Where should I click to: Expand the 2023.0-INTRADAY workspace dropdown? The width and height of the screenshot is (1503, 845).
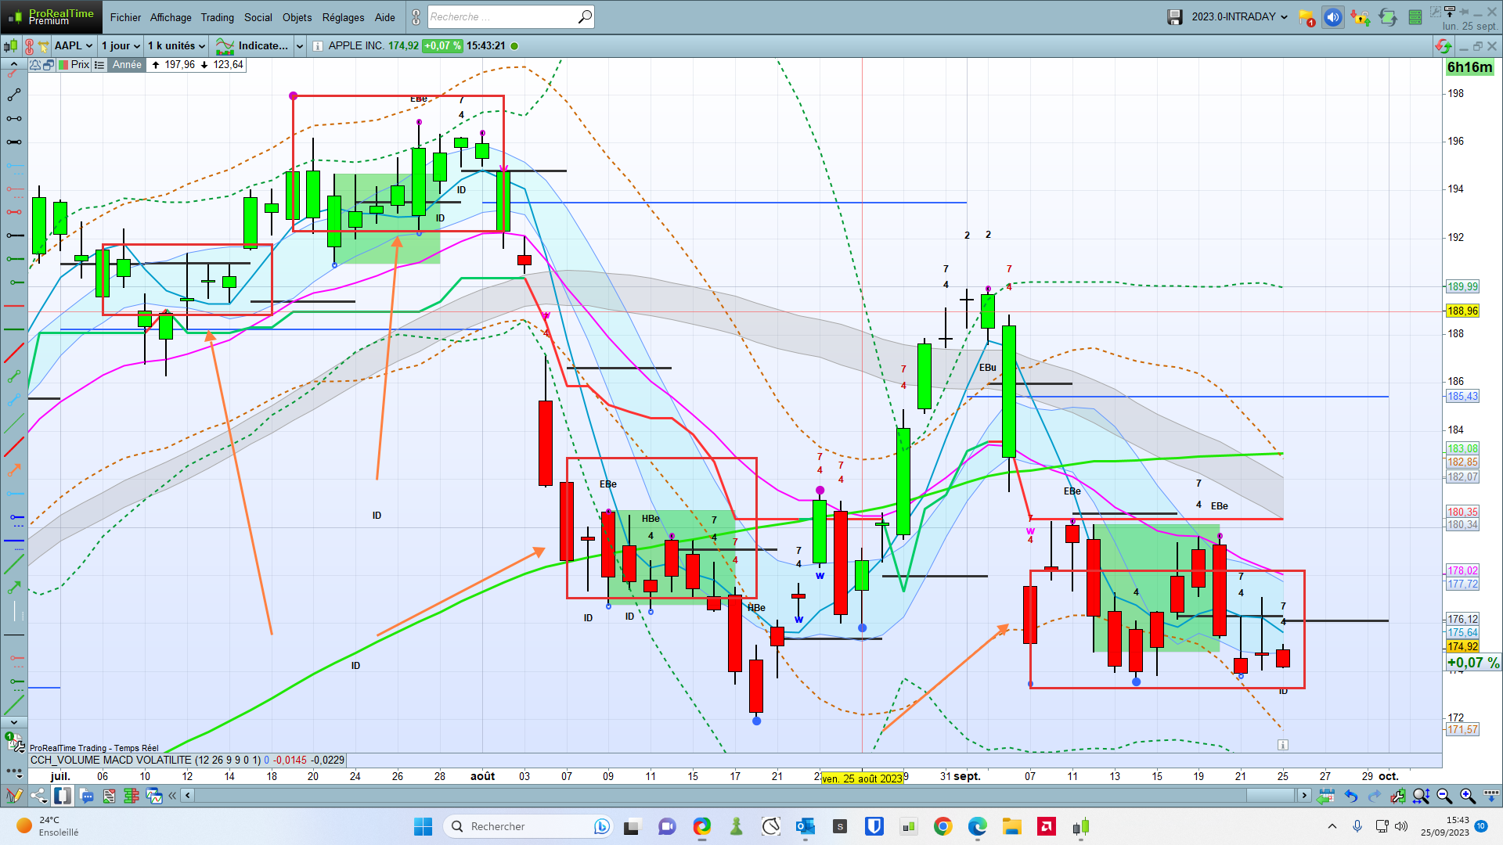(1239, 16)
